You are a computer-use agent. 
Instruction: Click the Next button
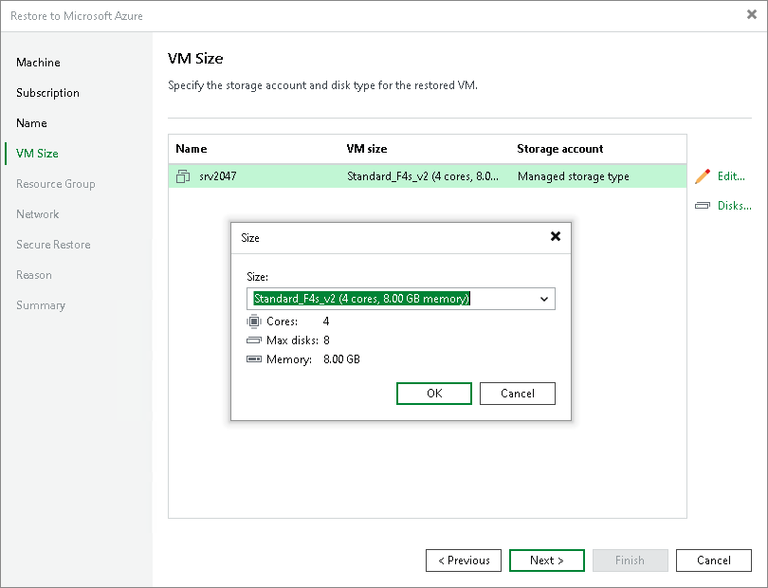point(547,560)
